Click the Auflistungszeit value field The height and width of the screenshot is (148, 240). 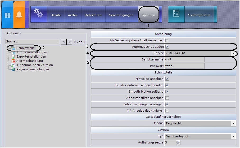coord(170,143)
